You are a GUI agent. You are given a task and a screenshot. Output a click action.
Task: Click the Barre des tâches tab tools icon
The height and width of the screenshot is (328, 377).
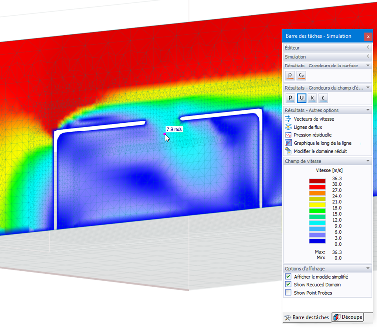coord(288,317)
